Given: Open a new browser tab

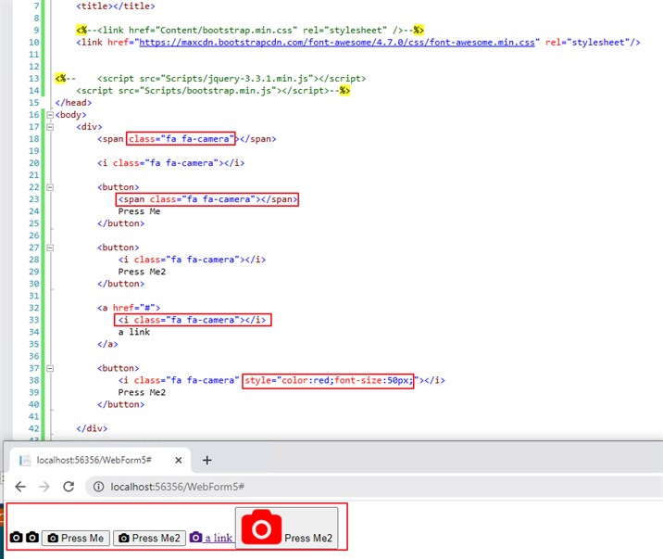Looking at the screenshot, I should 206,460.
